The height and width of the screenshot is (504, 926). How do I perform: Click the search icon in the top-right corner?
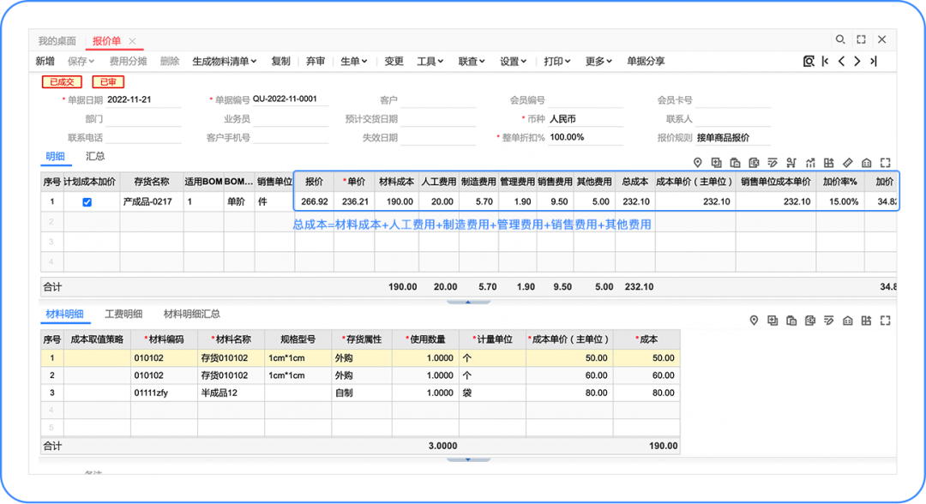tap(840, 39)
